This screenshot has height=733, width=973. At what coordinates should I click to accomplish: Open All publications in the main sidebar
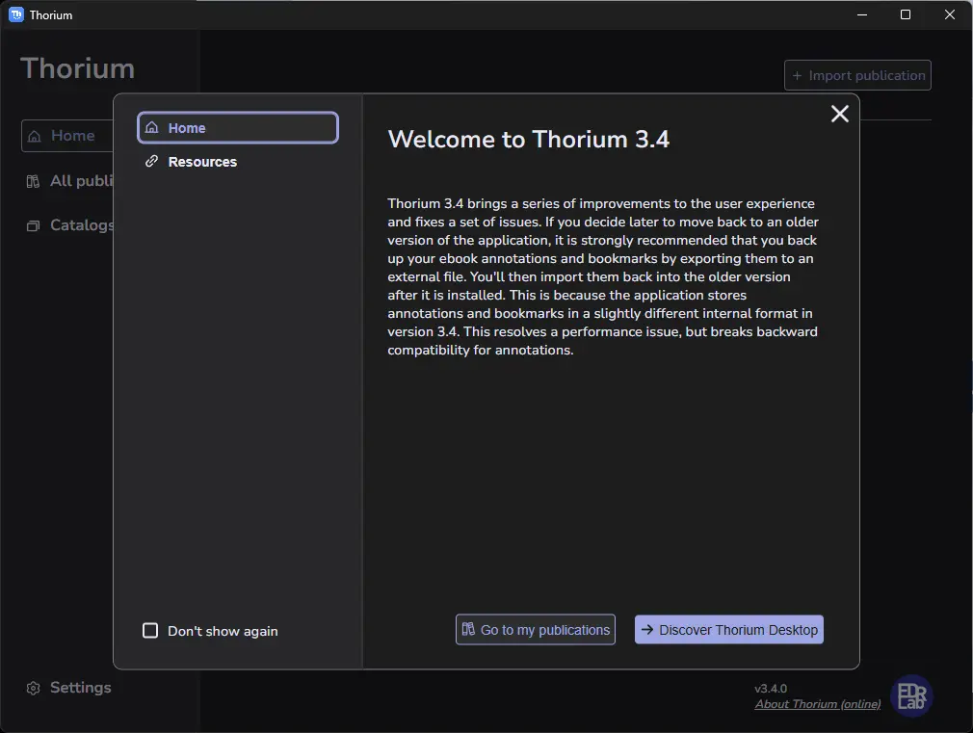pos(67,181)
